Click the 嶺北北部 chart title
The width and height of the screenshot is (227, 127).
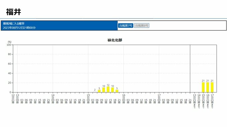pyautogui.click(x=115, y=40)
